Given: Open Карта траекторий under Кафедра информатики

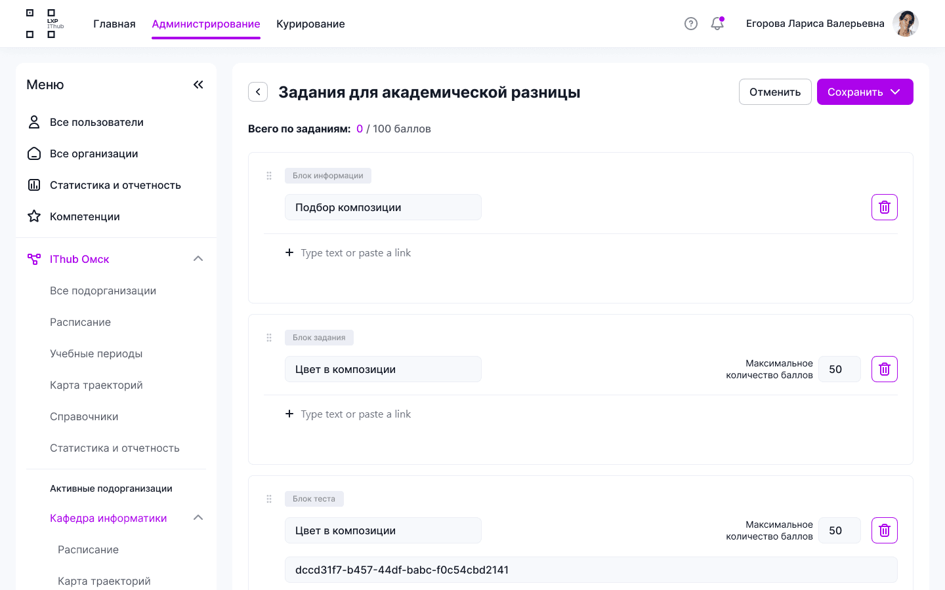Looking at the screenshot, I should tap(104, 581).
